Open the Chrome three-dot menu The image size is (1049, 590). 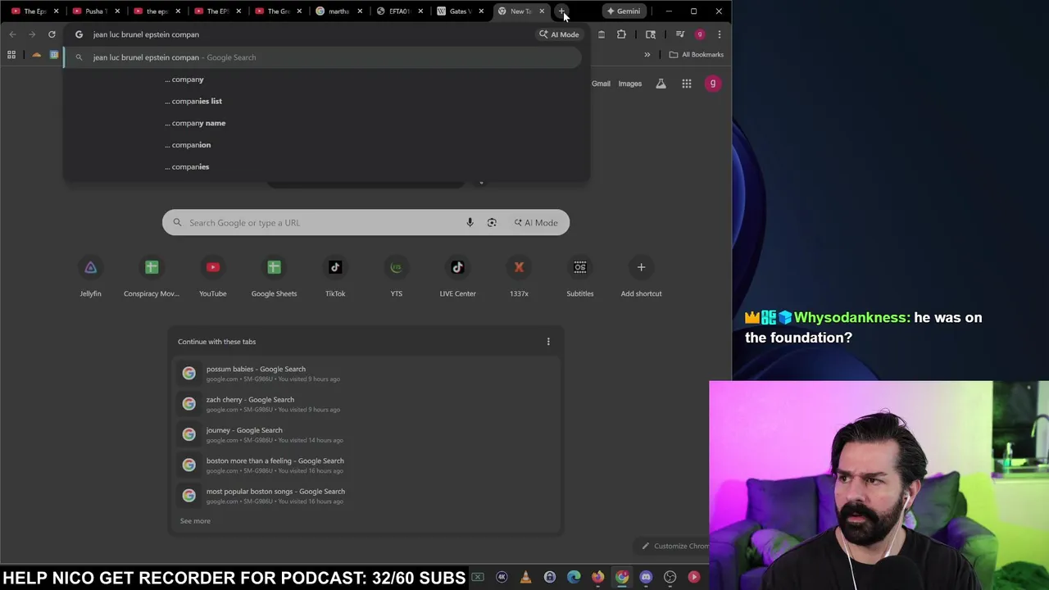[719, 34]
